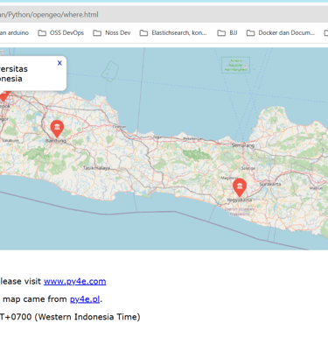This screenshot has width=328, height=351.
Task: Open the Noss Dev bookmark folder
Action: [112, 33]
